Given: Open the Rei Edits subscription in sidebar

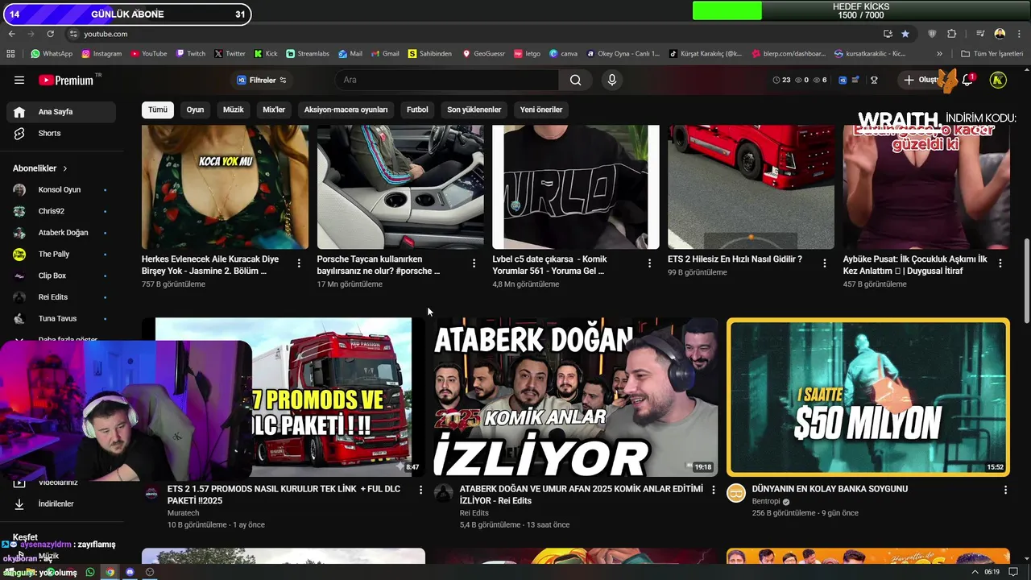Looking at the screenshot, I should 60,297.
